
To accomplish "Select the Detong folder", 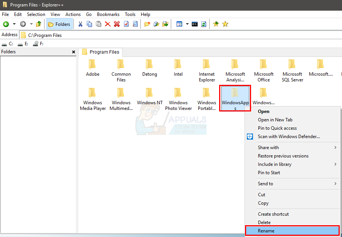I will point(150,68).
